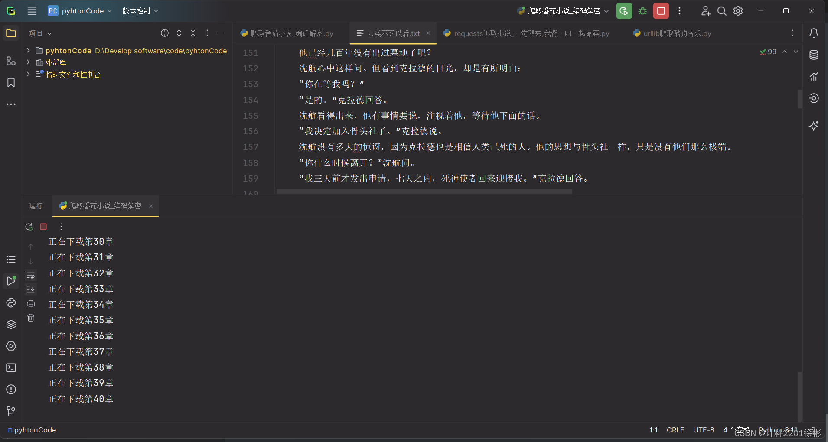
Task: Open Notifications bell icon
Action: (x=814, y=33)
